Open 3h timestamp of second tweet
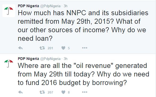156x97 pixels. pos(65,59)
